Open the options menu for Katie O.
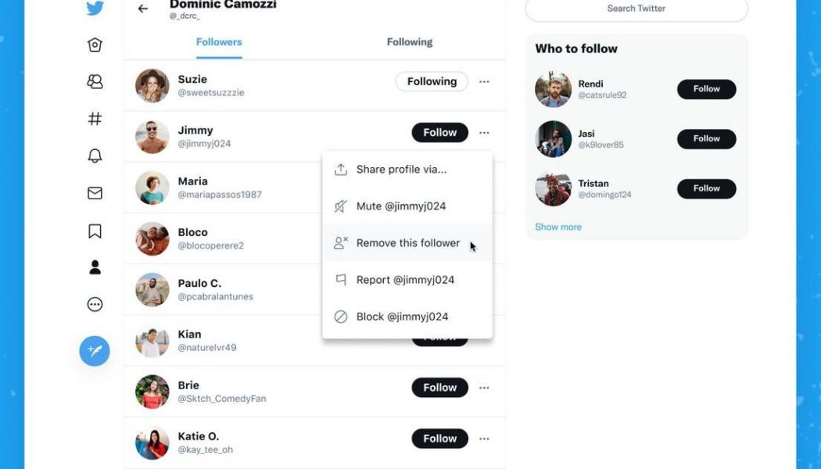This screenshot has width=821, height=469. point(484,439)
